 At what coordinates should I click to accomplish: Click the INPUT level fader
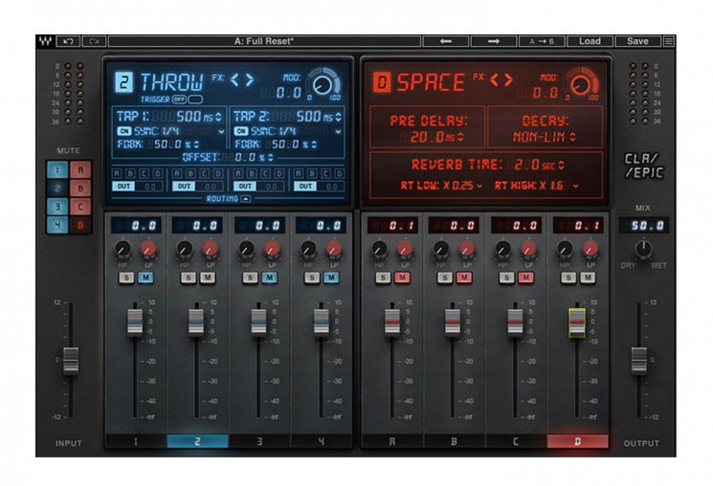71,361
